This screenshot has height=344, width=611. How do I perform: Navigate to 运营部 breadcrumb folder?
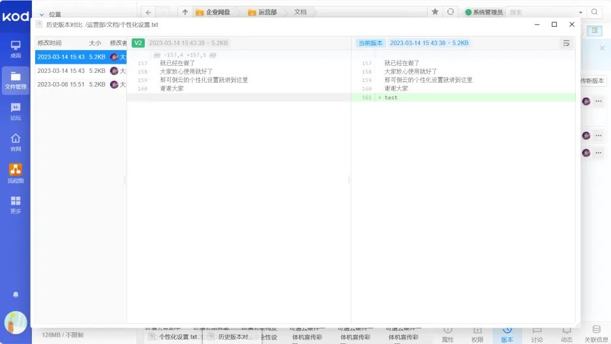[x=262, y=12]
